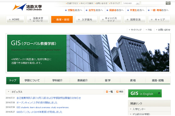Open 交通アクセス in the top utility bar
175x116 pixels.
pyautogui.click(x=72, y=3)
